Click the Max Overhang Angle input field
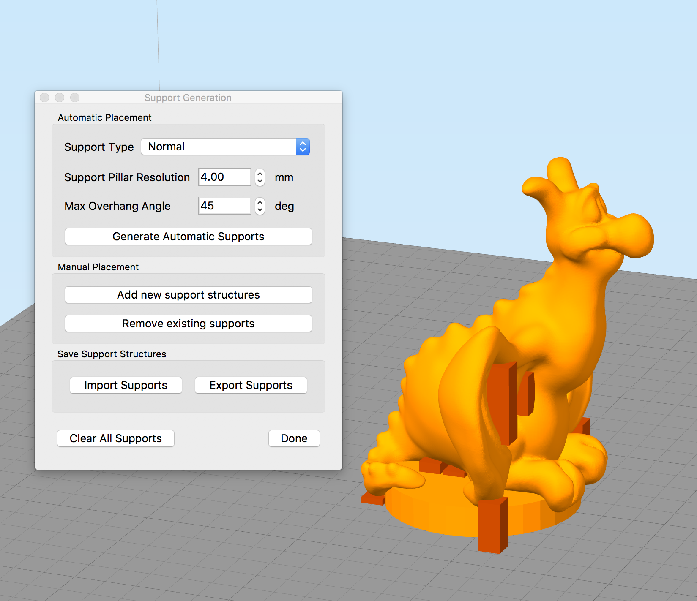Image resolution: width=697 pixels, height=601 pixels. (225, 206)
